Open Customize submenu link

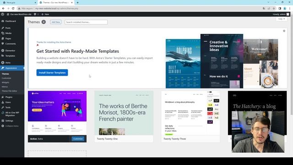point(6,78)
